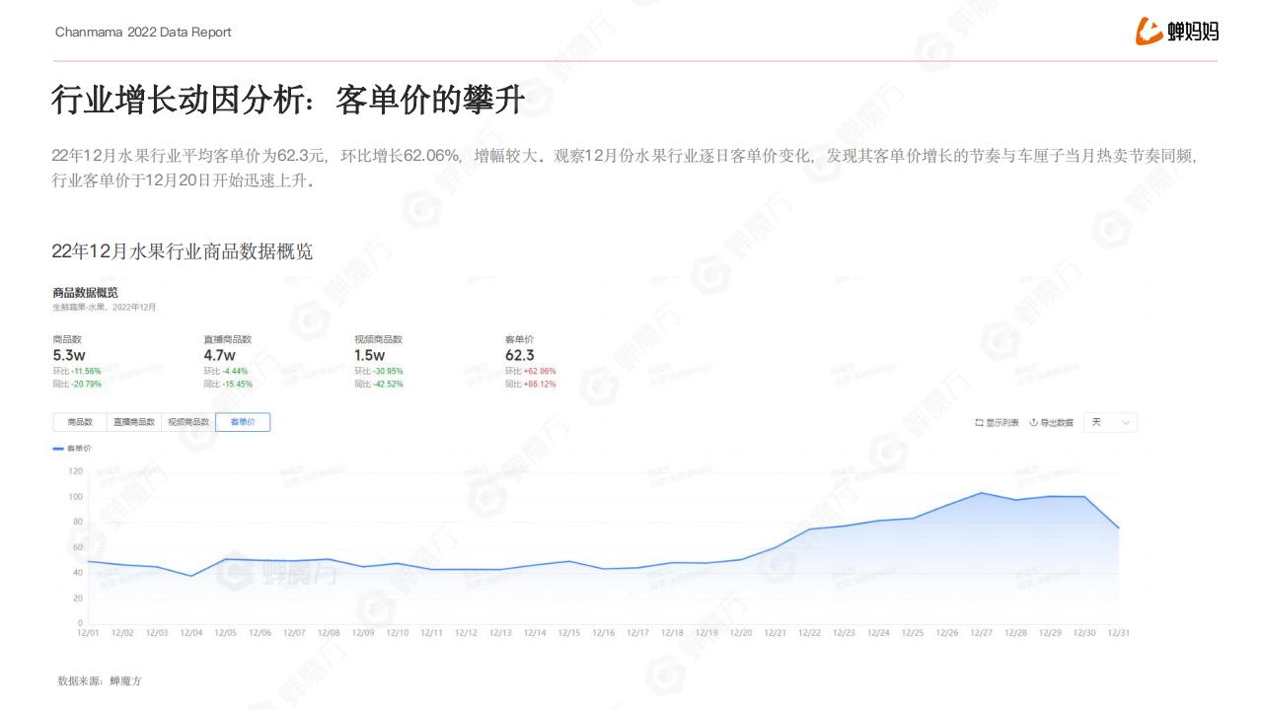The image size is (1263, 710).
Task: Click the 显示列表 list toggle icon
Action: click(x=979, y=423)
